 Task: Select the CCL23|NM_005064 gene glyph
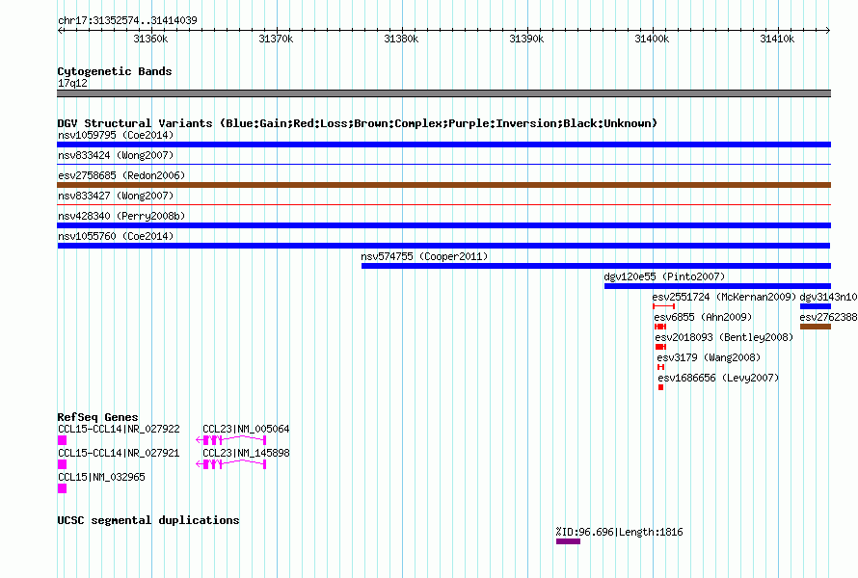pyautogui.click(x=231, y=440)
